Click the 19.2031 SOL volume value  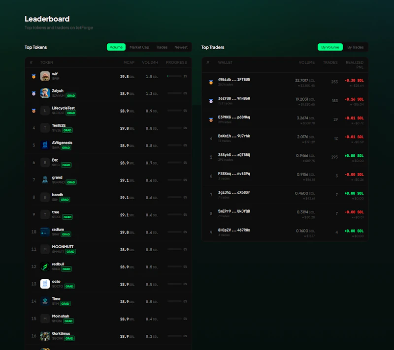coord(305,99)
